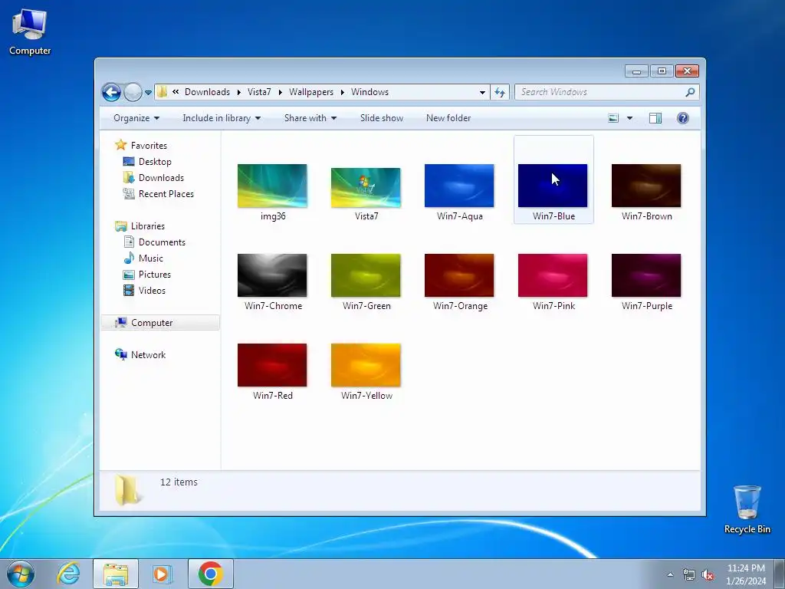
Task: Select the Win7-Pink wallpaper thumbnail
Action: point(553,275)
